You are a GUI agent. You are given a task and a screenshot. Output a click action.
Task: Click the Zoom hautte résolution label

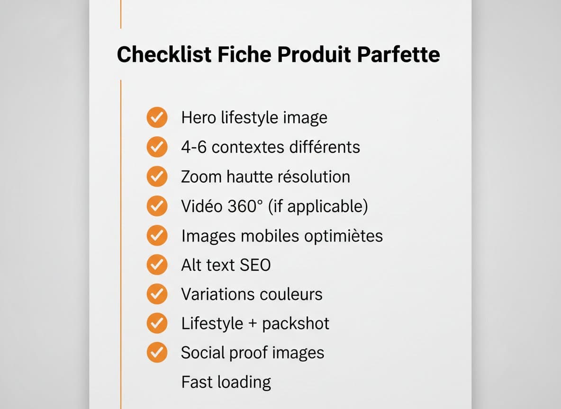265,177
